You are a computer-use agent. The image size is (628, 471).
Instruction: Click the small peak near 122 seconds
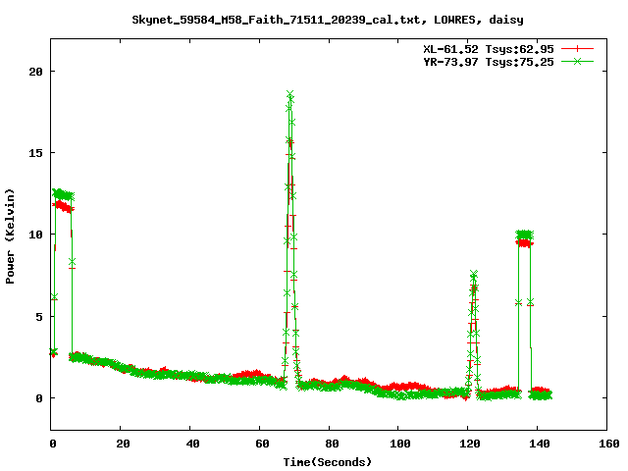tap(474, 274)
